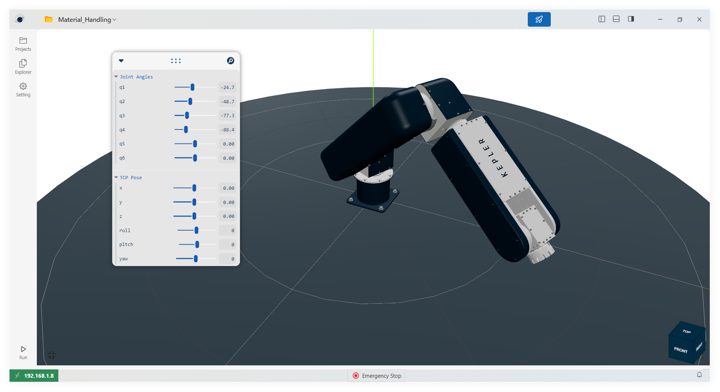Click Run at the bottom left
This screenshot has height=392, width=720.
pyautogui.click(x=23, y=352)
